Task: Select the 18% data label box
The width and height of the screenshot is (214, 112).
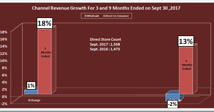Action: pyautogui.click(x=45, y=23)
